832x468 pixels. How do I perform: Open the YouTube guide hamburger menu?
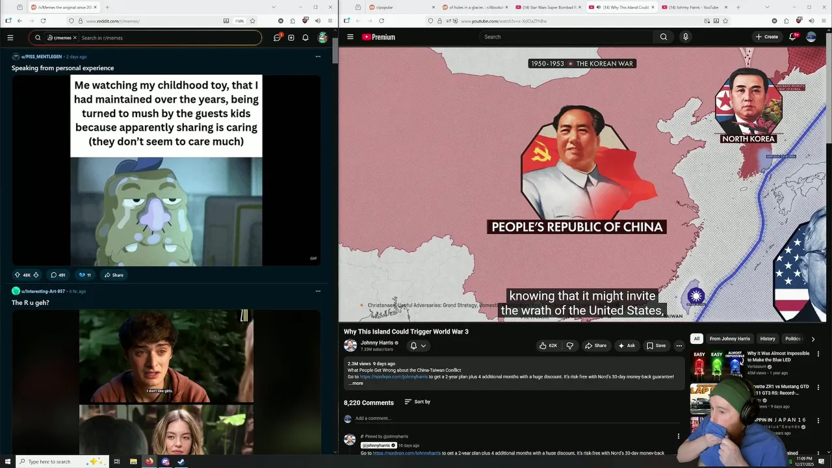pyautogui.click(x=350, y=37)
